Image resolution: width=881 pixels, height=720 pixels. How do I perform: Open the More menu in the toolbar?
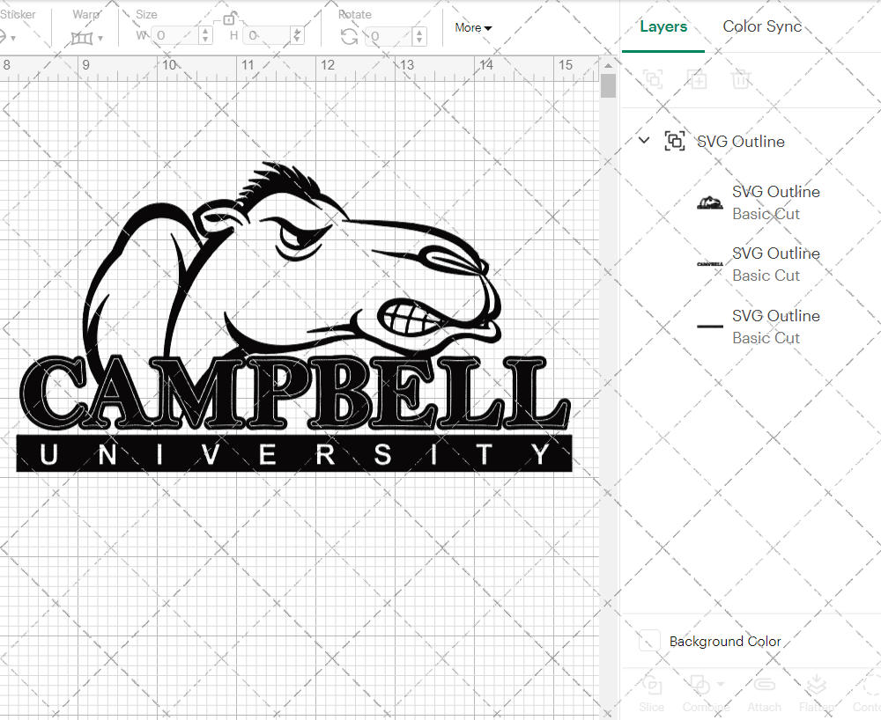pos(473,27)
